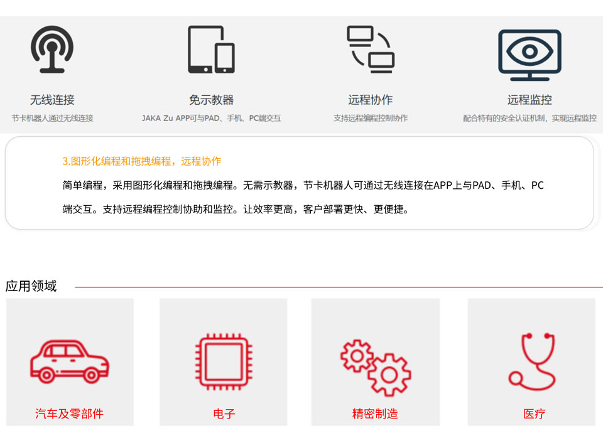The image size is (603, 426).
Task: Select the 无线连接 heading
Action: 52,100
